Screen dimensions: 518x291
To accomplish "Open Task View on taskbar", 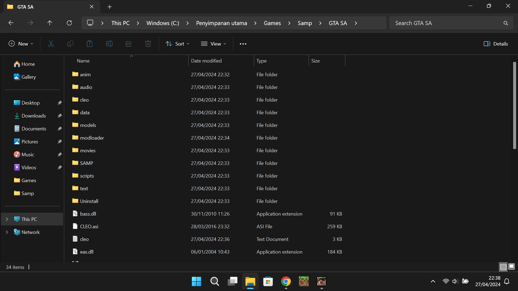I will pos(232,281).
